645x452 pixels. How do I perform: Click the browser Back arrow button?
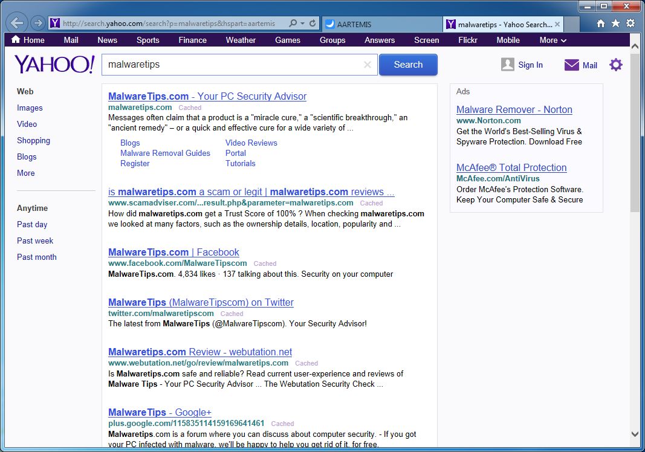(16, 24)
